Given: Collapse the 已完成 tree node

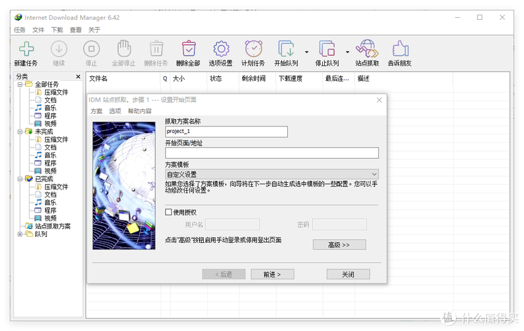Looking at the screenshot, I should pyautogui.click(x=20, y=179).
